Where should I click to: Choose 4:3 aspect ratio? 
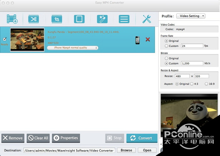(x=192, y=84)
